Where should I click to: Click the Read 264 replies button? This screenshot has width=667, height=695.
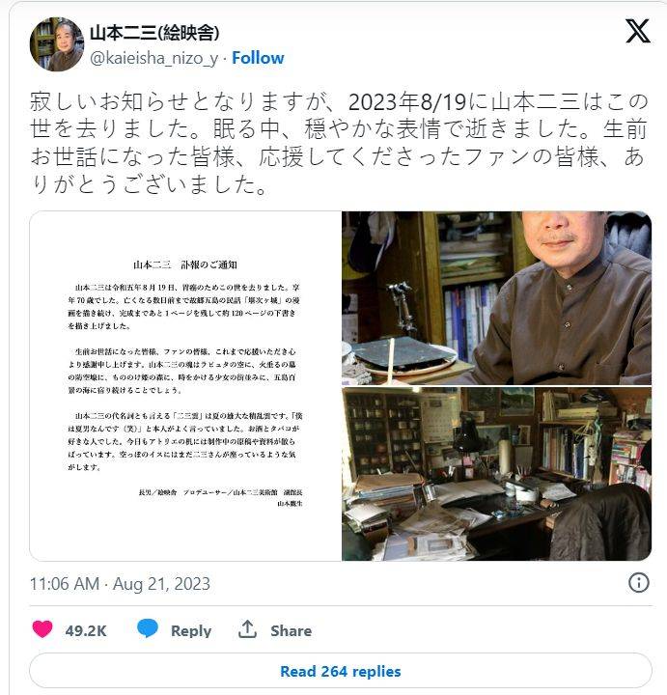pos(341,671)
